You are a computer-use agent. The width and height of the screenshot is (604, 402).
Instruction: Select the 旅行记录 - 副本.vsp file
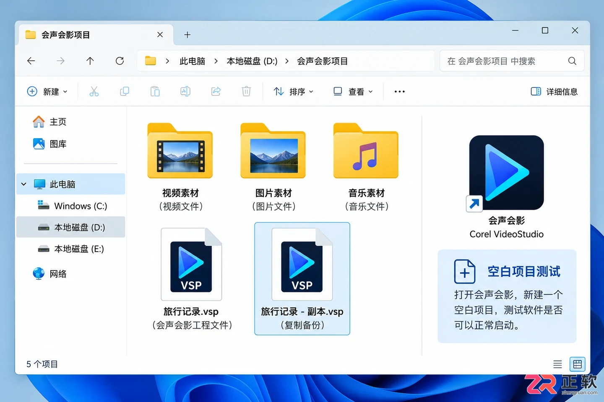tap(302, 279)
